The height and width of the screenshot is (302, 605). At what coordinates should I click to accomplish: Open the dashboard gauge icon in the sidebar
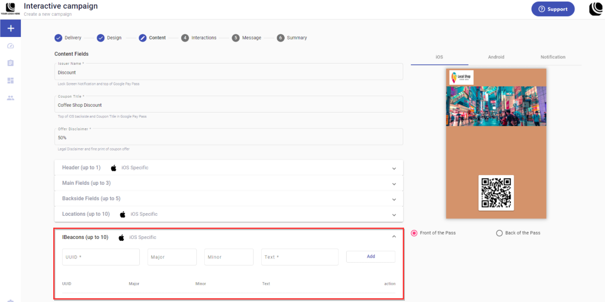pyautogui.click(x=11, y=46)
